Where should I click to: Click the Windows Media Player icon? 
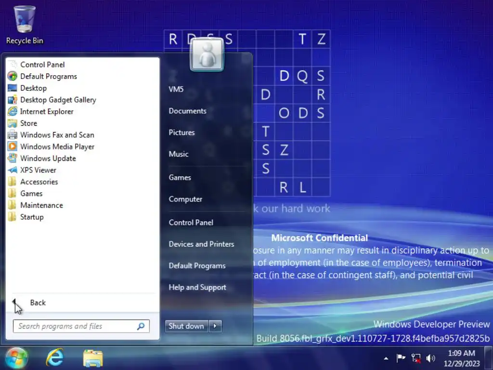(12, 146)
